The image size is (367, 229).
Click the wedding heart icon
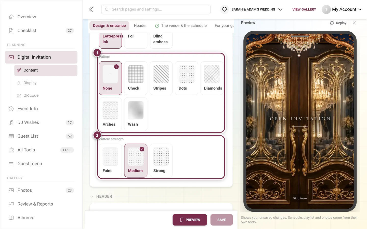coord(224,9)
